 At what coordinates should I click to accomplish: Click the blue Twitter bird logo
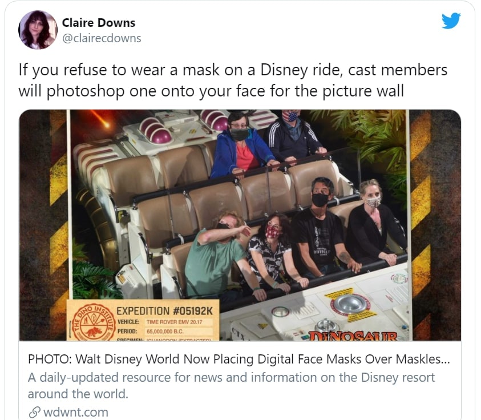451,21
